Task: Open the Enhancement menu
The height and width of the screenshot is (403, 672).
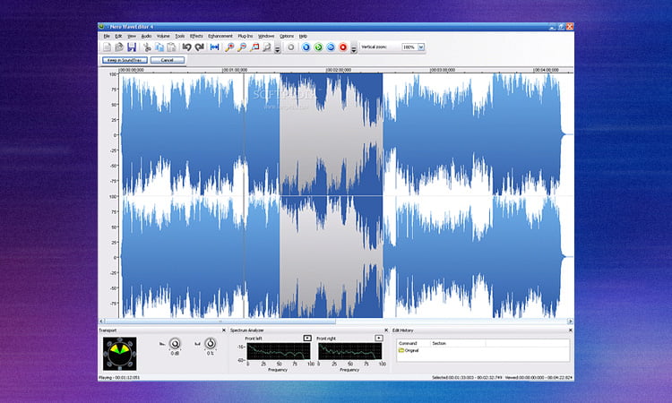Action: [221, 36]
